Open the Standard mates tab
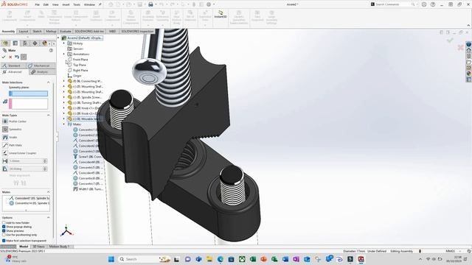Screen dimensions: 472x265 [14, 66]
